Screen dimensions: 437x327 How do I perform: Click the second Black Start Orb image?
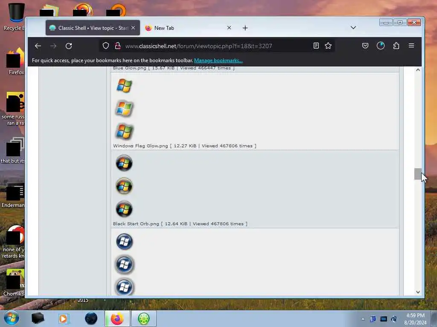click(x=124, y=186)
